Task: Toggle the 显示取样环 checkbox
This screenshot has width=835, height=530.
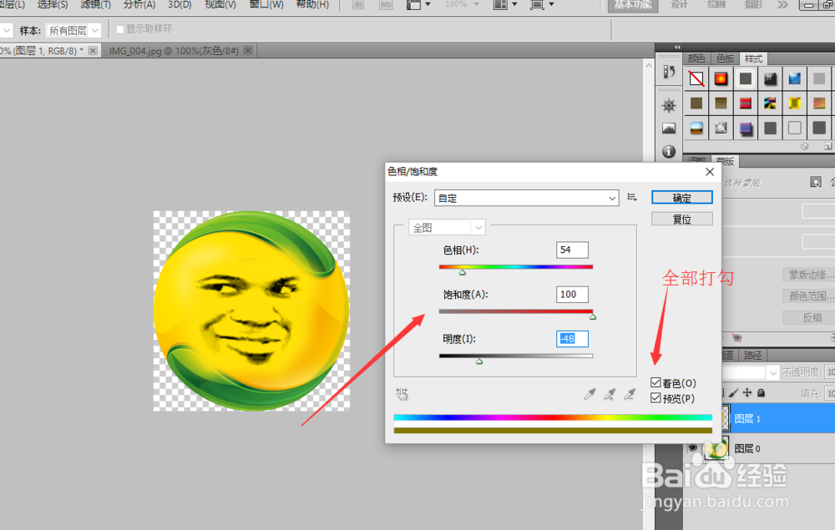Action: tap(119, 29)
